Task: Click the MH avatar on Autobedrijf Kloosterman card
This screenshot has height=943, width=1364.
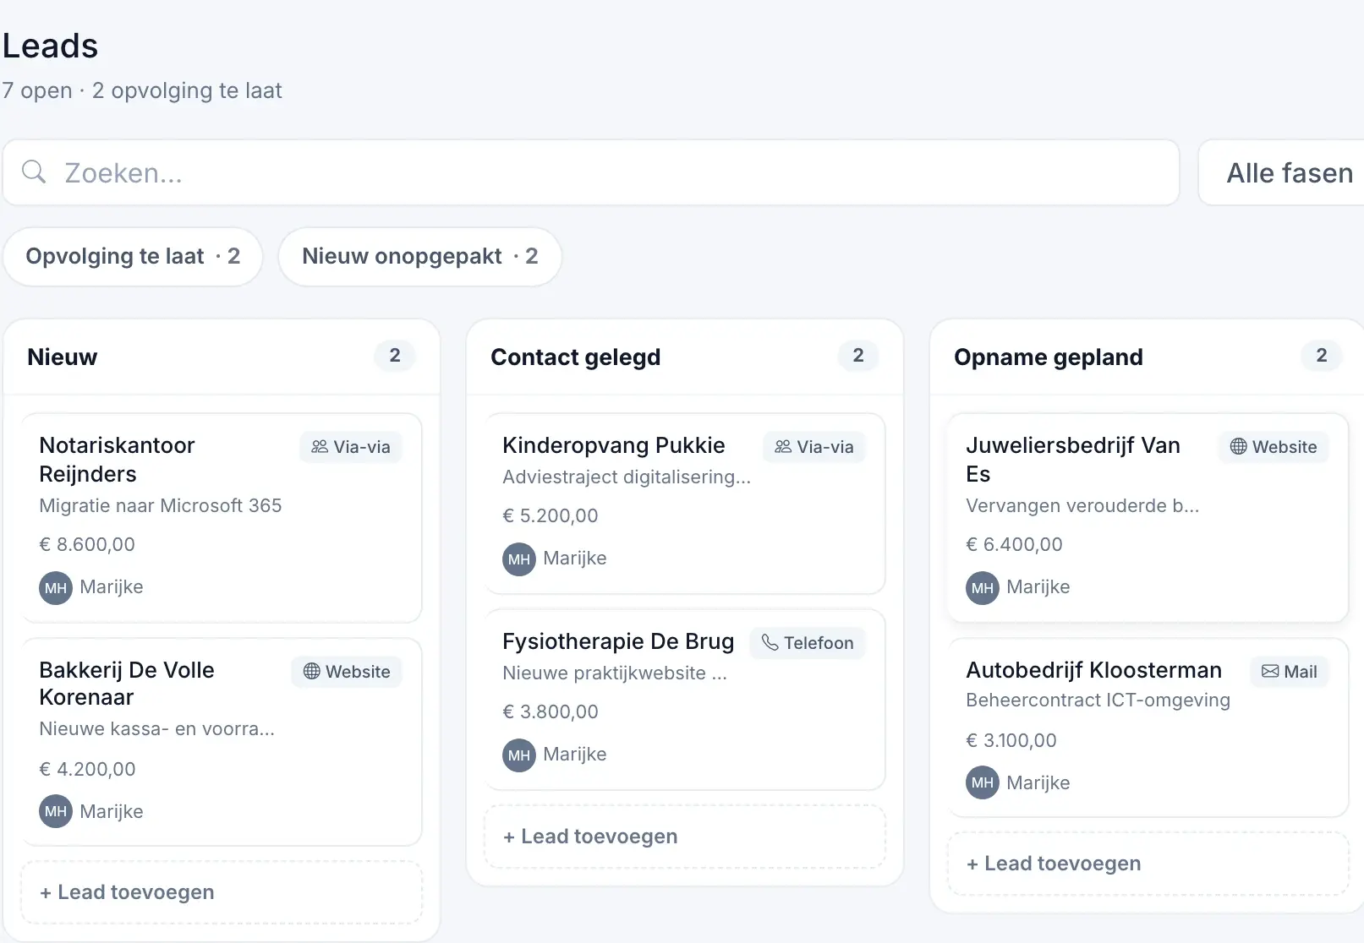Action: (983, 782)
